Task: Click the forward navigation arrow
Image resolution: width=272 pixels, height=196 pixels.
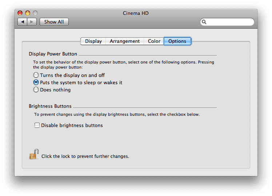Action: click(32, 22)
